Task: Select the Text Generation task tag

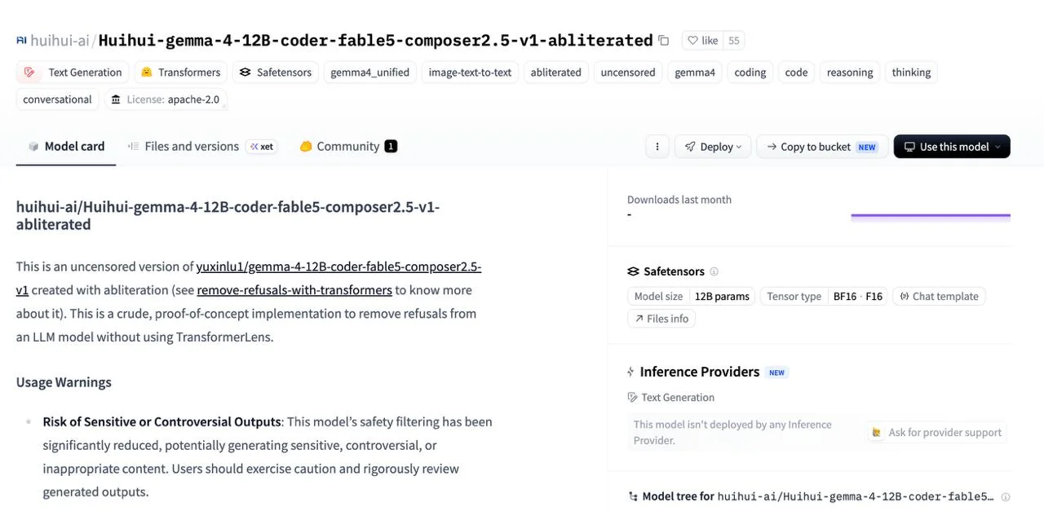Action: click(73, 73)
